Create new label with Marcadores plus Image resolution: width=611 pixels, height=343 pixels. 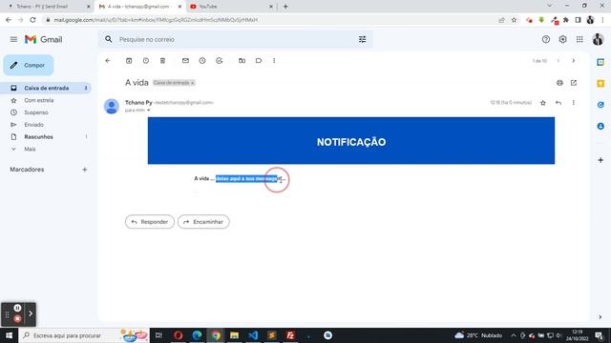85,170
